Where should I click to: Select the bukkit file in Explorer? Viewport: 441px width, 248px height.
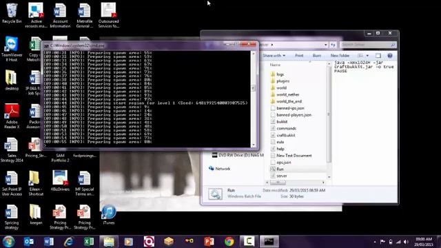(278, 121)
